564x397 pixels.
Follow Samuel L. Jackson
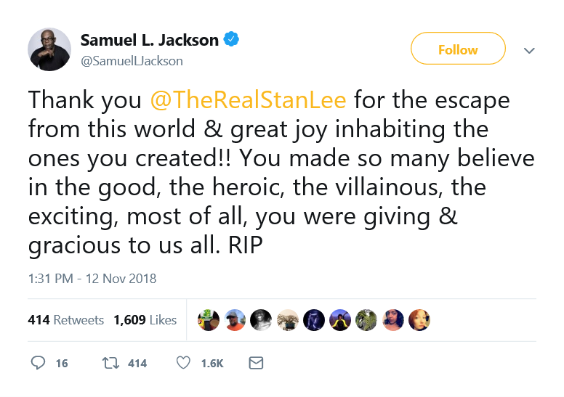(458, 49)
